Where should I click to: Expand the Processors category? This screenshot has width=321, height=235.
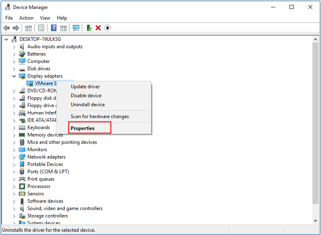[x=14, y=186]
